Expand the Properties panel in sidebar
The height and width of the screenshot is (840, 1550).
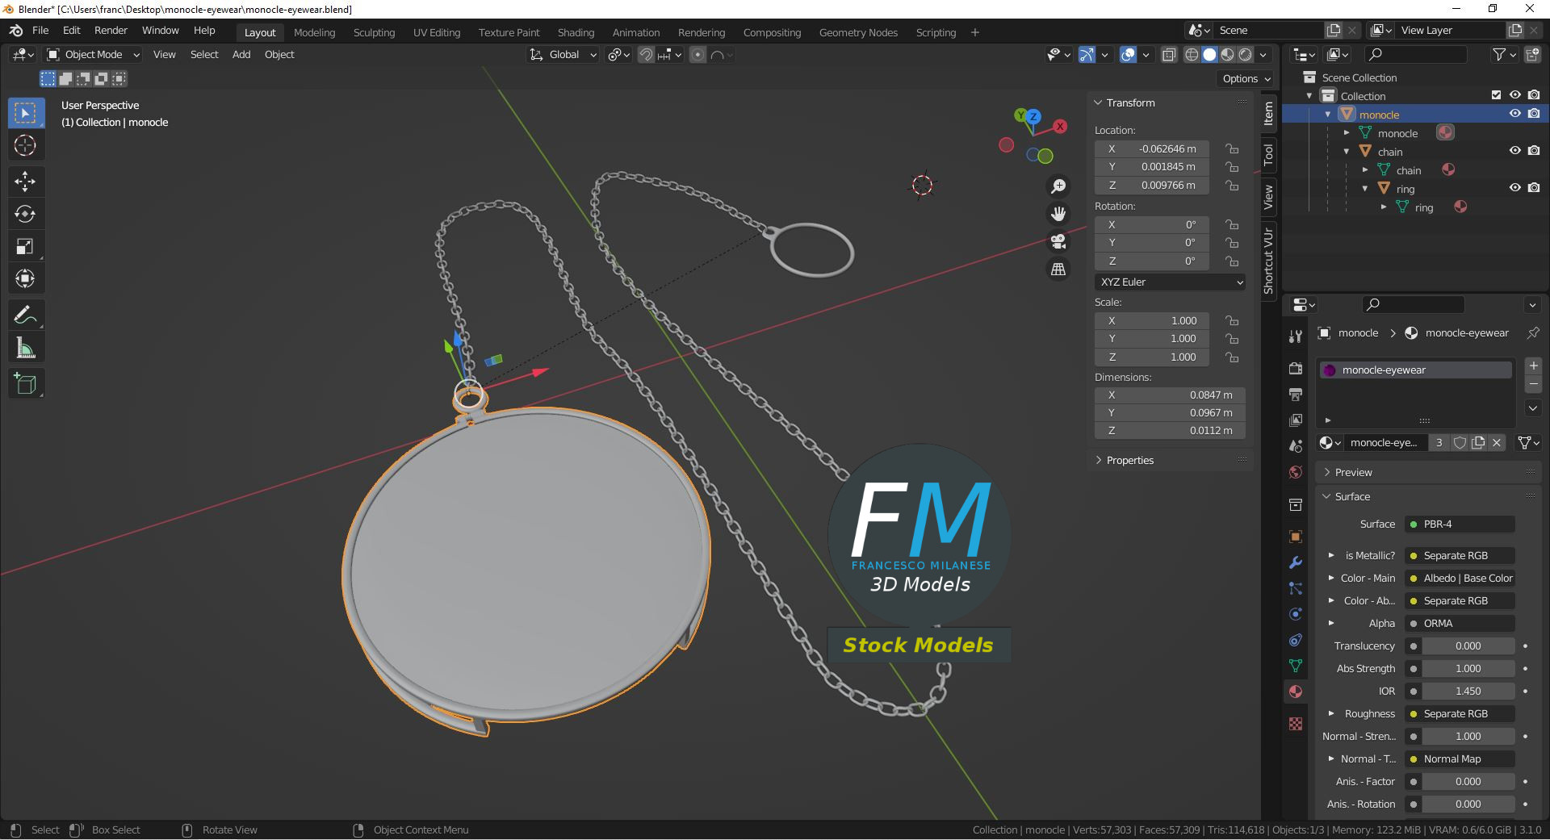point(1129,461)
